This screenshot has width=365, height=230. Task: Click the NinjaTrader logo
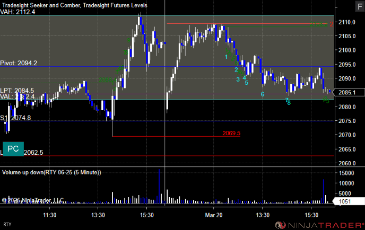(x=319, y=225)
